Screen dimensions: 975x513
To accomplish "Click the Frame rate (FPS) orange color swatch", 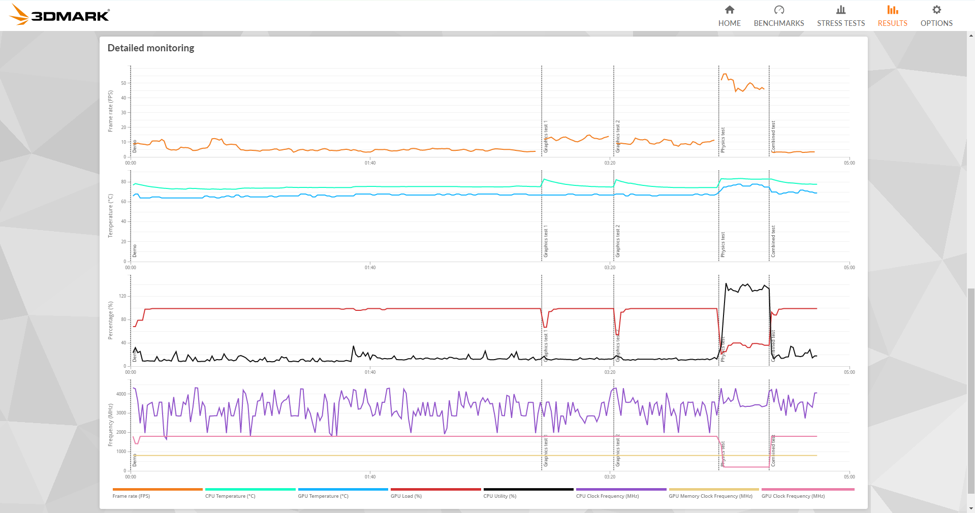I will [x=156, y=490].
